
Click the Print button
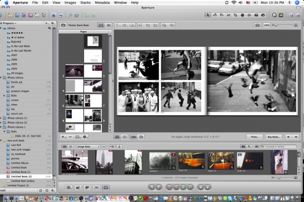click(x=255, y=137)
